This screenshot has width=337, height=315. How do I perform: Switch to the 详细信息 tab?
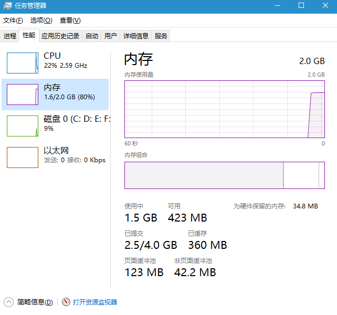(x=135, y=36)
